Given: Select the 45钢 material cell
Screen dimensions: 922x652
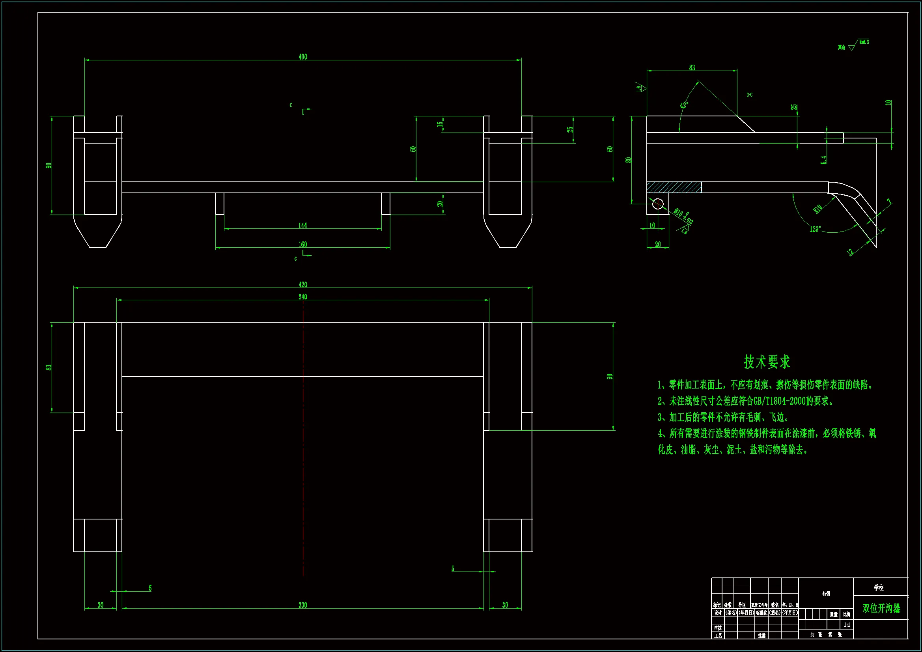Looking at the screenshot, I should [x=826, y=593].
